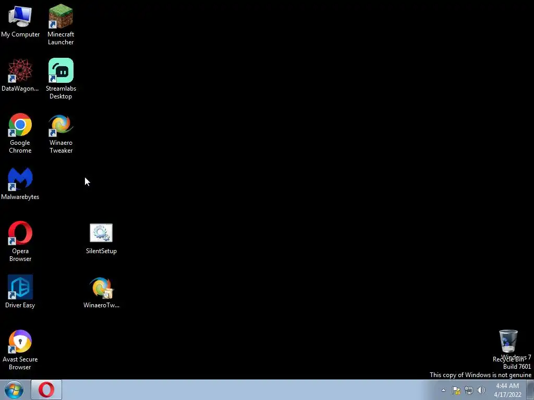534x400 pixels.
Task: Click the Show desktop strip
Action: point(530,390)
